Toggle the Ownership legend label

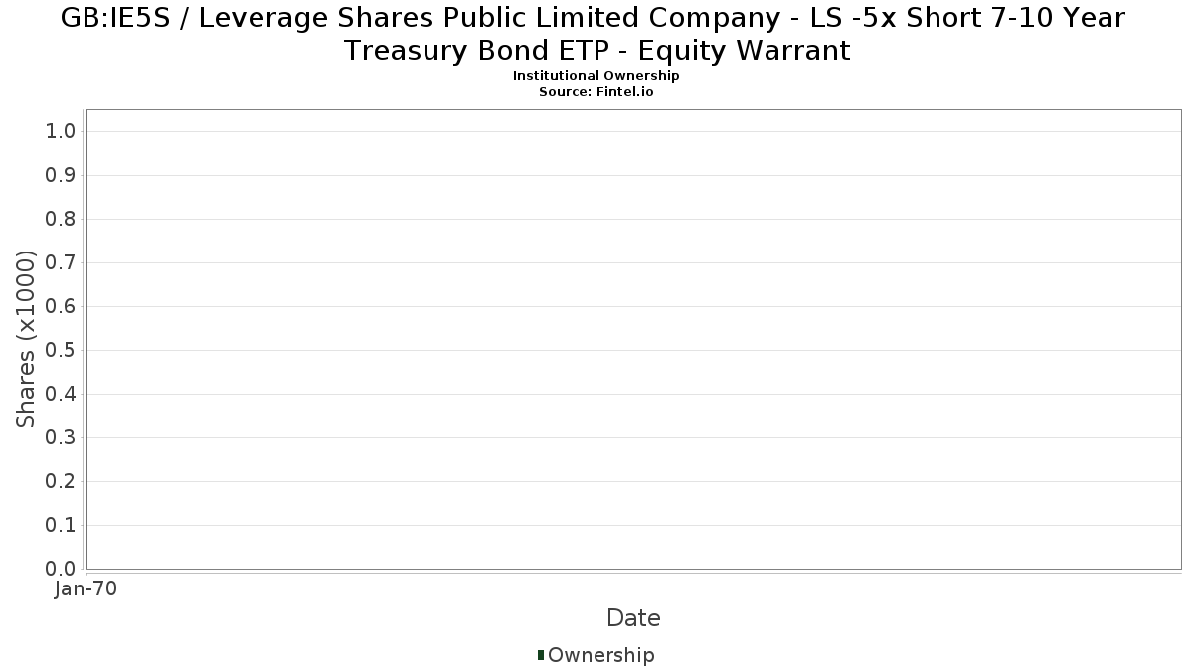600,655
